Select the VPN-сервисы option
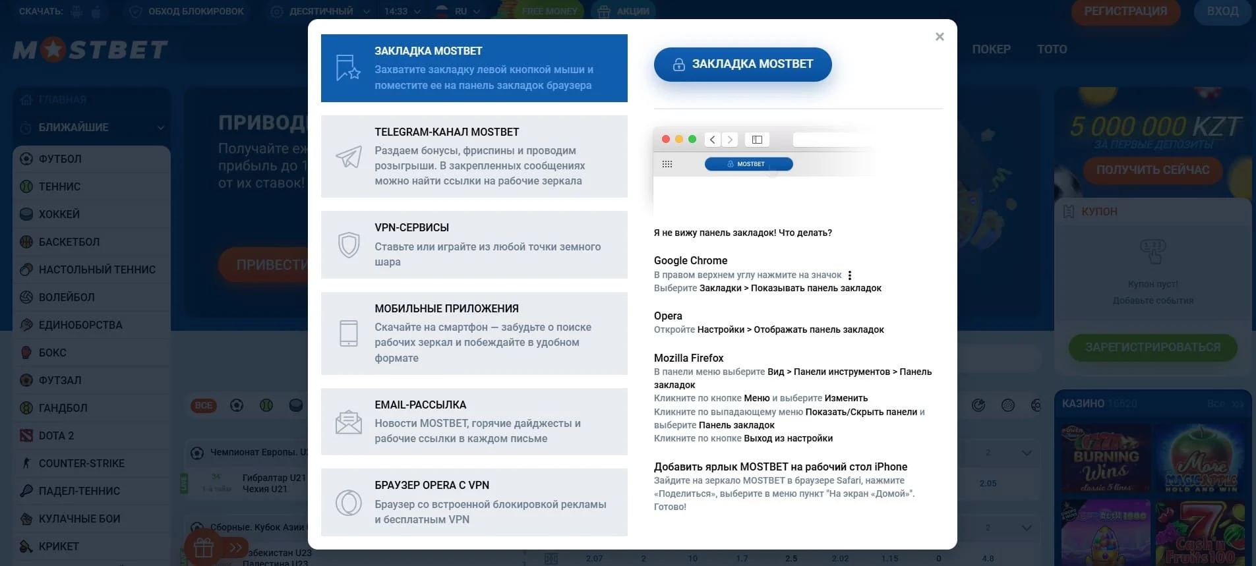The image size is (1256, 566). pos(474,244)
